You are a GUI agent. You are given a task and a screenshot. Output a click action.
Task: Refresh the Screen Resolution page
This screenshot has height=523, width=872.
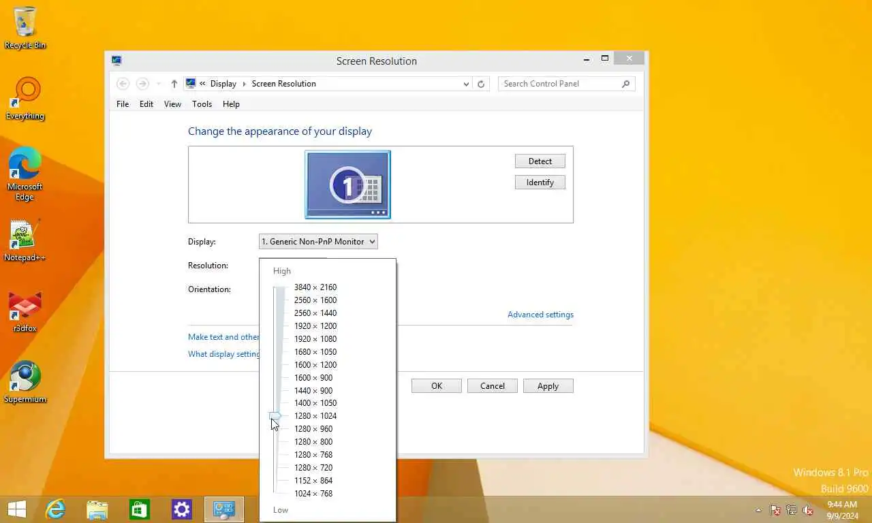(x=481, y=84)
